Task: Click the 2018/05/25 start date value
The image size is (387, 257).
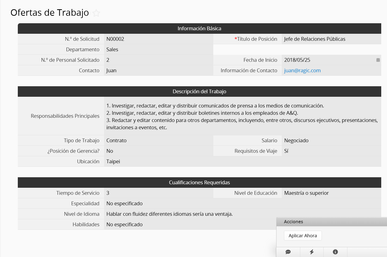Action: coord(297,60)
